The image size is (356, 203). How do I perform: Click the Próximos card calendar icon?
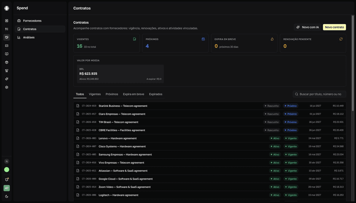click(x=203, y=39)
